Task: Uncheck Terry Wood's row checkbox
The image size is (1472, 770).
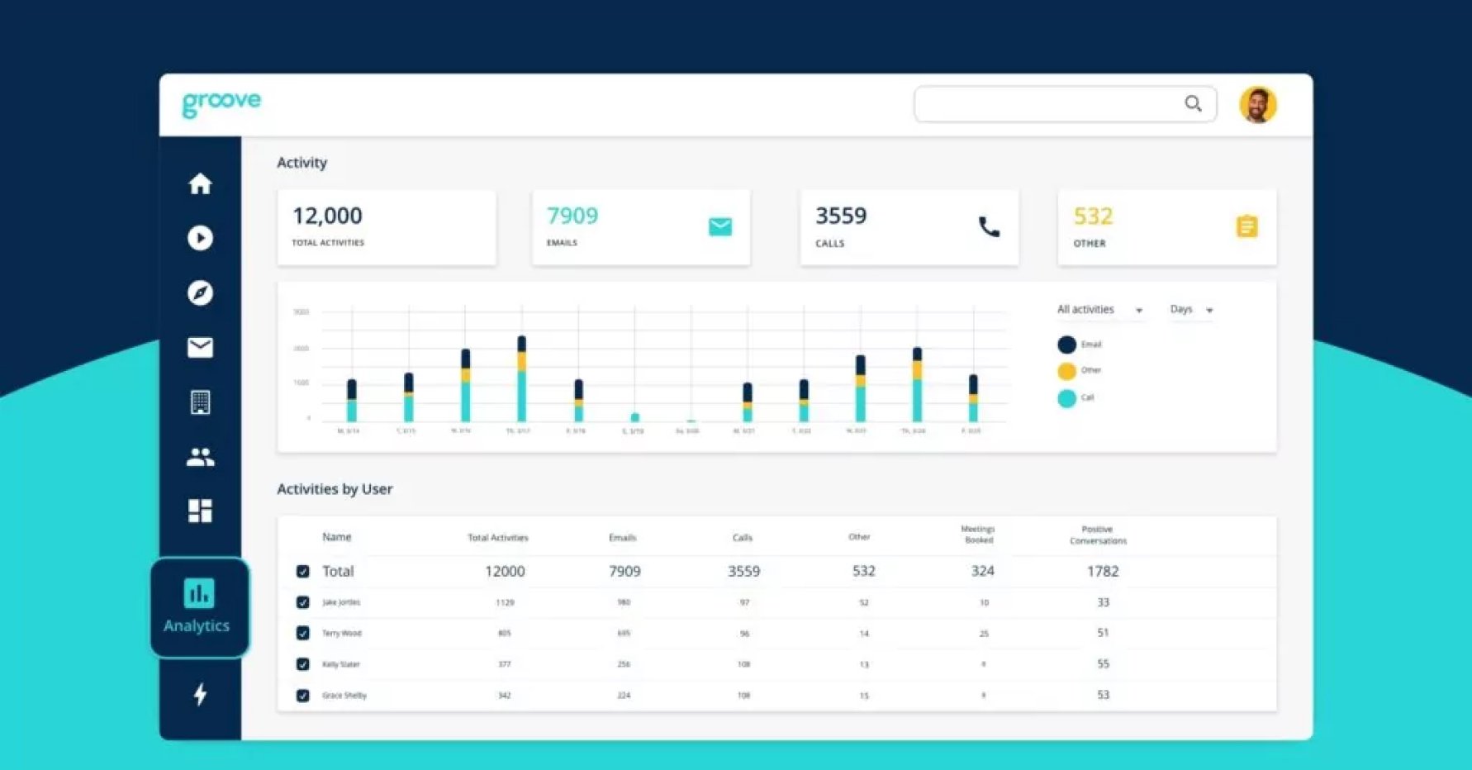Action: point(303,633)
